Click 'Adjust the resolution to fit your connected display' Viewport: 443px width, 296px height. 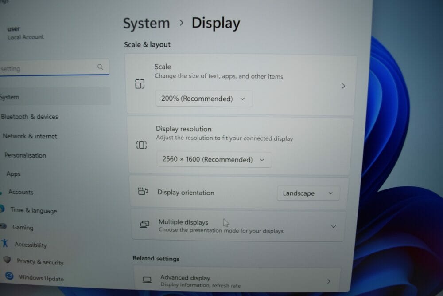point(224,138)
